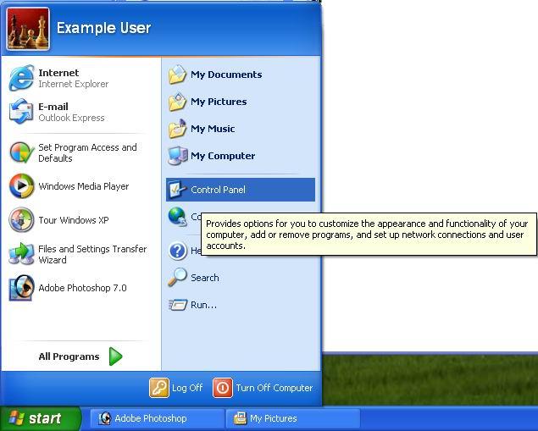This screenshot has width=538, height=431.
Task: Click the Photoshop icon in the taskbar
Action: (105, 418)
